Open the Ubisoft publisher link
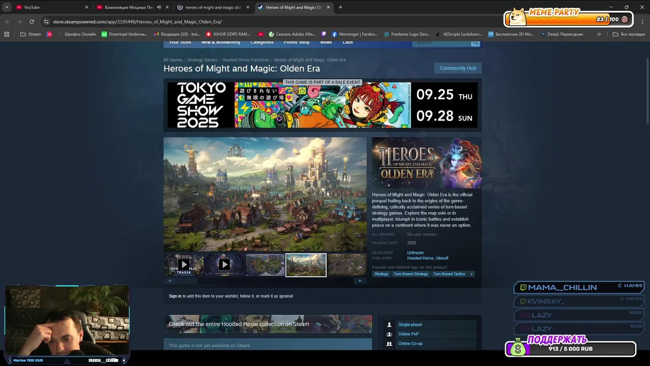 tap(442, 258)
